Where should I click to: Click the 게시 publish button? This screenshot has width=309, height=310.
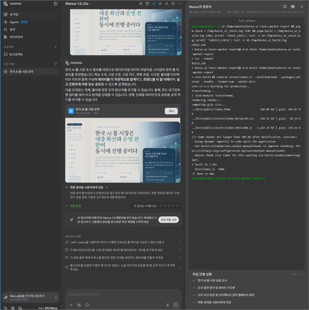coord(171,111)
